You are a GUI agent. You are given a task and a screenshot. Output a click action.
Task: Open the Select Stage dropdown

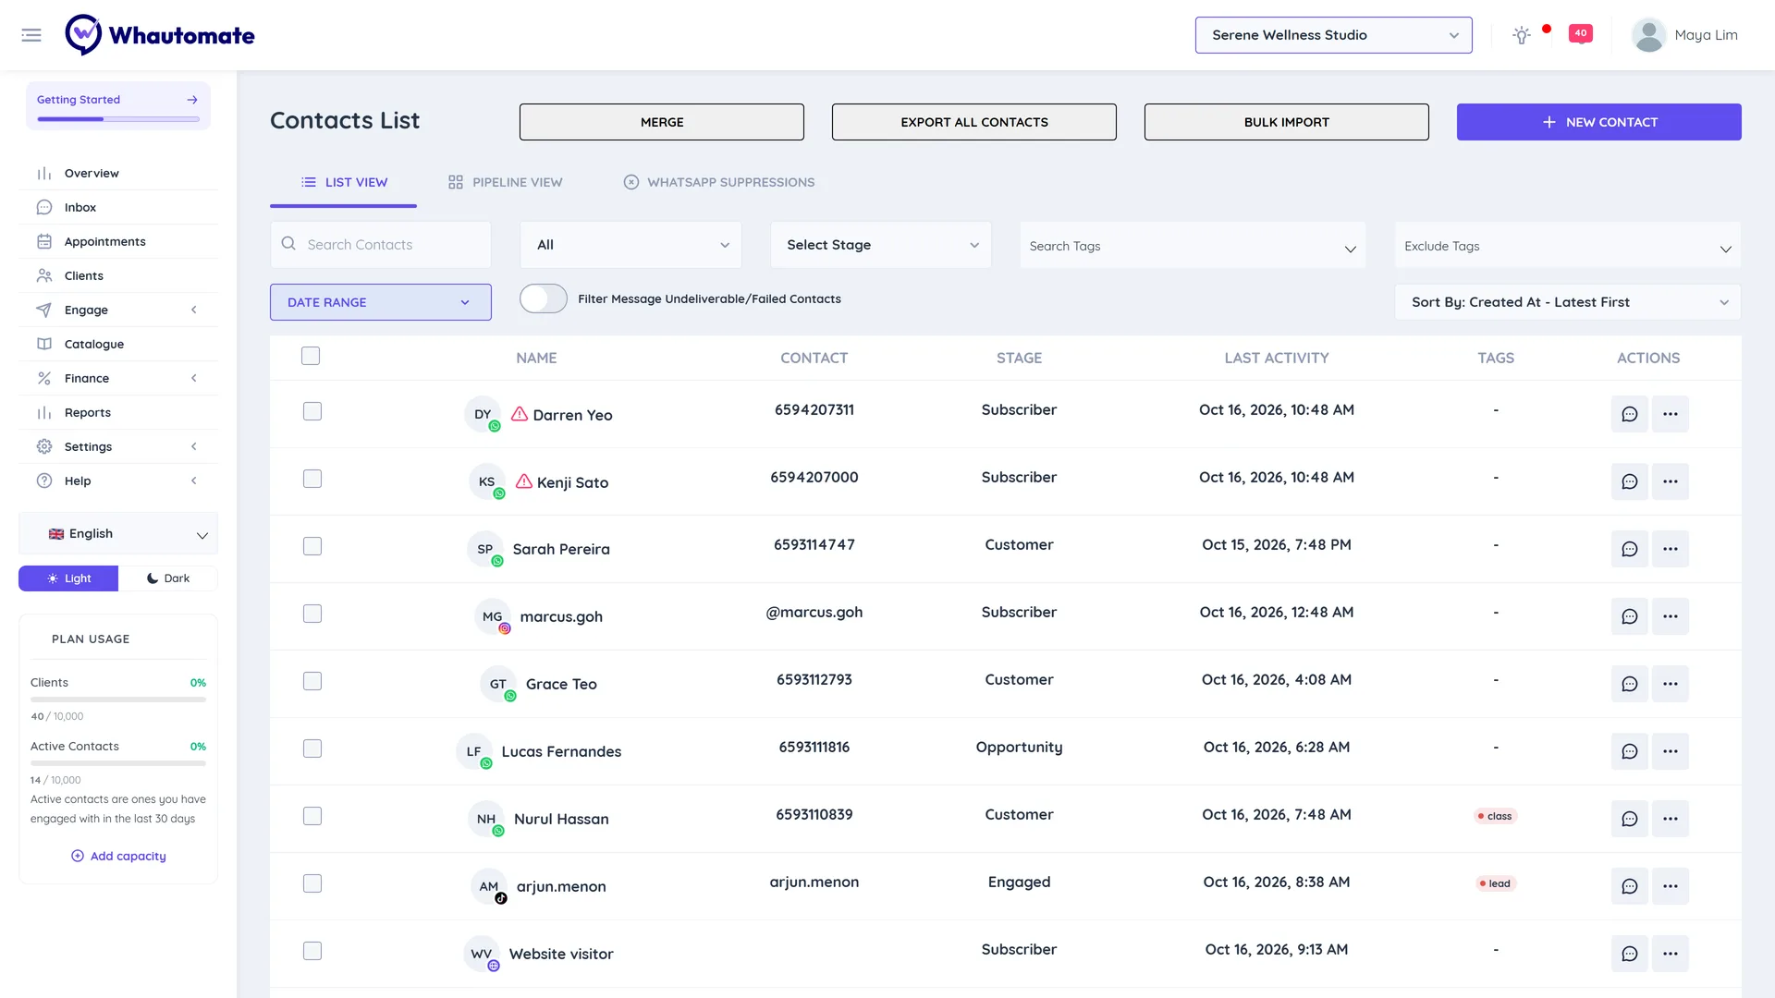[881, 245]
